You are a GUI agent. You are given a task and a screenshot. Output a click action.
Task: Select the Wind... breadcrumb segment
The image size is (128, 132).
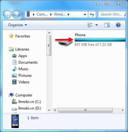click(x=59, y=14)
